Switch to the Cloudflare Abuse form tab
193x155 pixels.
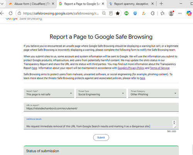pyautogui.click(x=31, y=4)
